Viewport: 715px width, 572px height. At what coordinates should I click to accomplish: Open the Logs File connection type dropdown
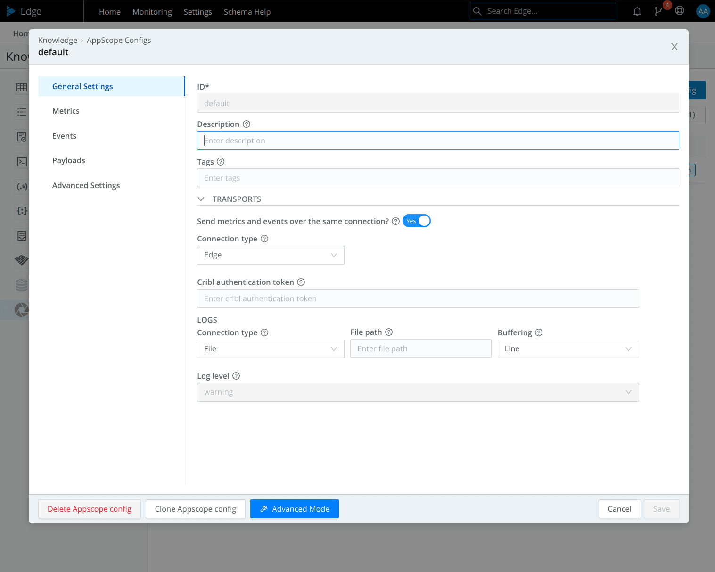(x=271, y=349)
